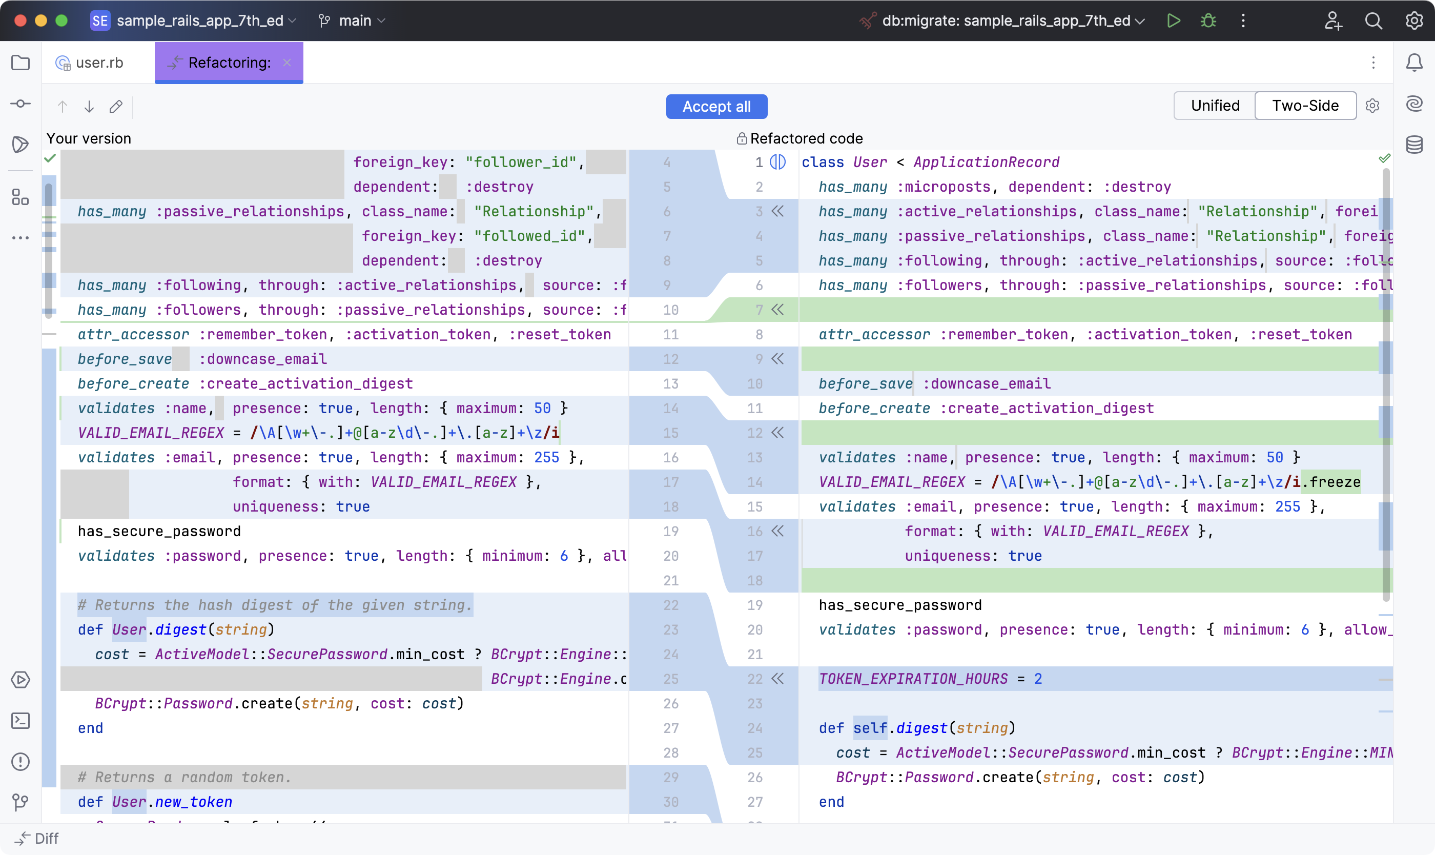Click the pencil/edit icon in toolbar

coord(116,106)
